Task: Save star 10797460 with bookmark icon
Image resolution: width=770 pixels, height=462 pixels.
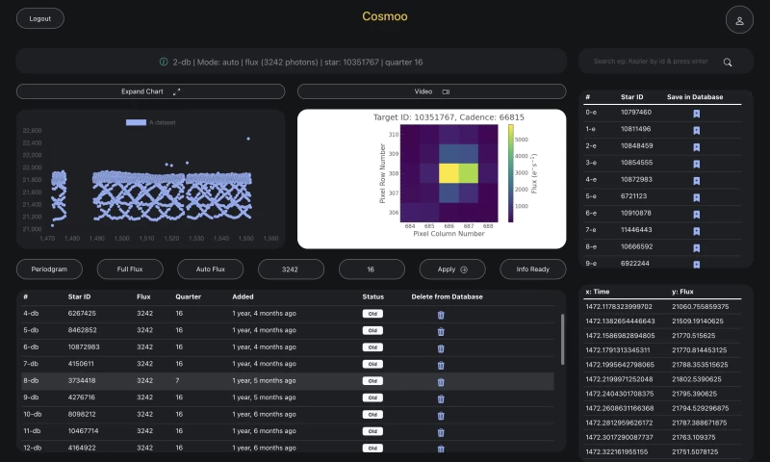Action: point(696,113)
